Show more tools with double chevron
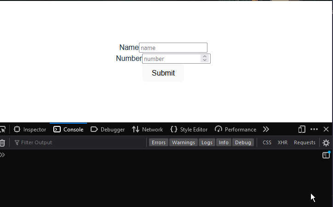This screenshot has width=333, height=207. (x=266, y=129)
